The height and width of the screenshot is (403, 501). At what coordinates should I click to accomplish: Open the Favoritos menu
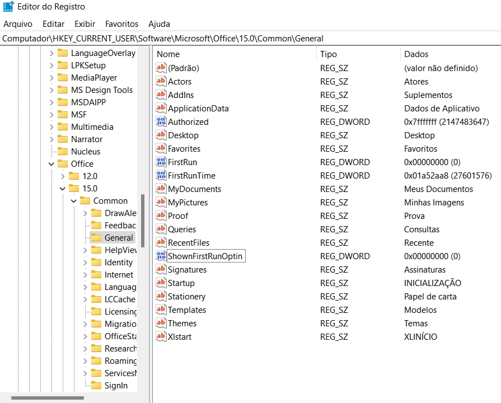121,24
